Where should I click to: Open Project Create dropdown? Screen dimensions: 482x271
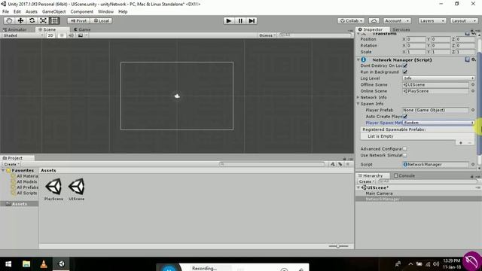(x=12, y=164)
